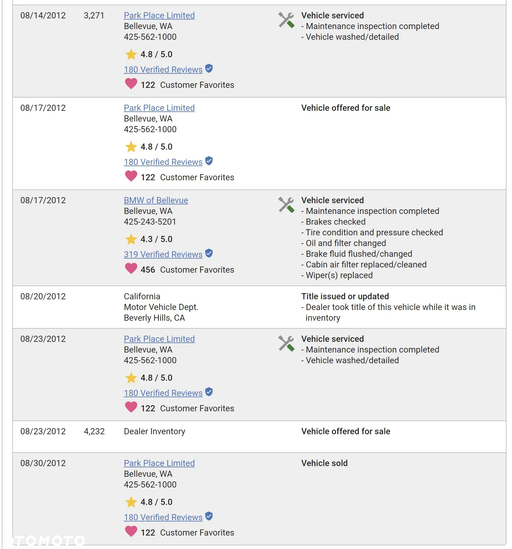
Task: Click the pink heart icon beside 456 Customer Favorites
Action: [131, 269]
